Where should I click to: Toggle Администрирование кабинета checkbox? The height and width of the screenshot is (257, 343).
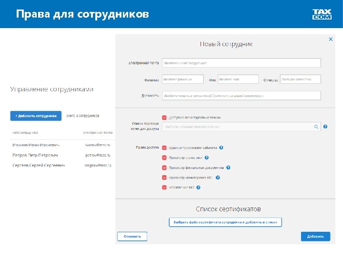coord(164,148)
